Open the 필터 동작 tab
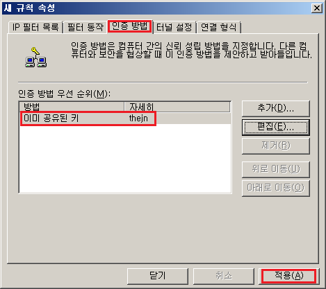 (x=85, y=27)
